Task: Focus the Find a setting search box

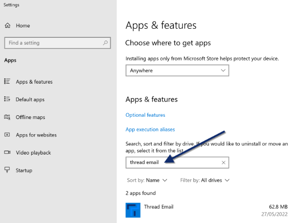Action: click(58, 43)
